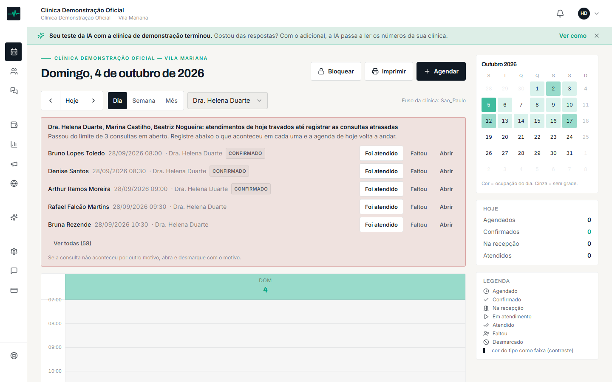612x382 pixels.
Task: Select October 17 in the mini calendar
Action: [569, 121]
